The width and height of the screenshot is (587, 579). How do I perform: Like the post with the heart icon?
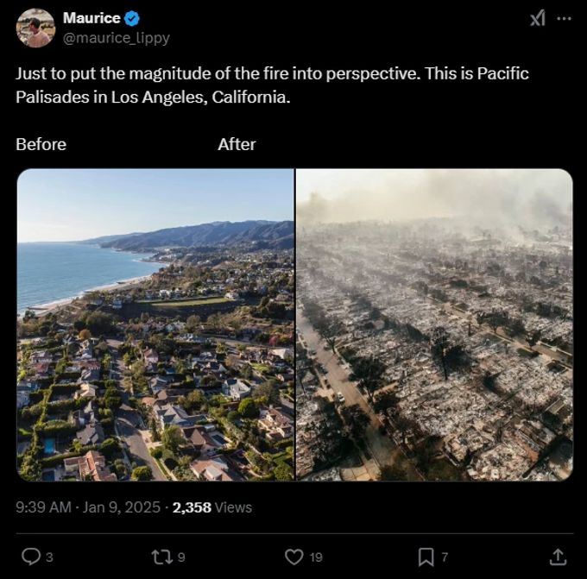294,557
